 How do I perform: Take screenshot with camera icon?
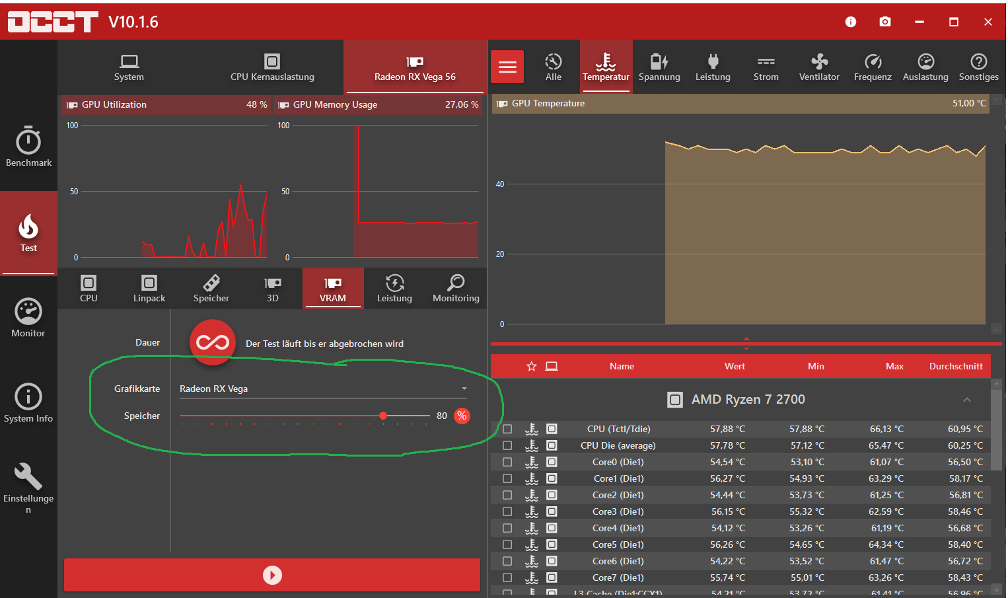[x=885, y=22]
